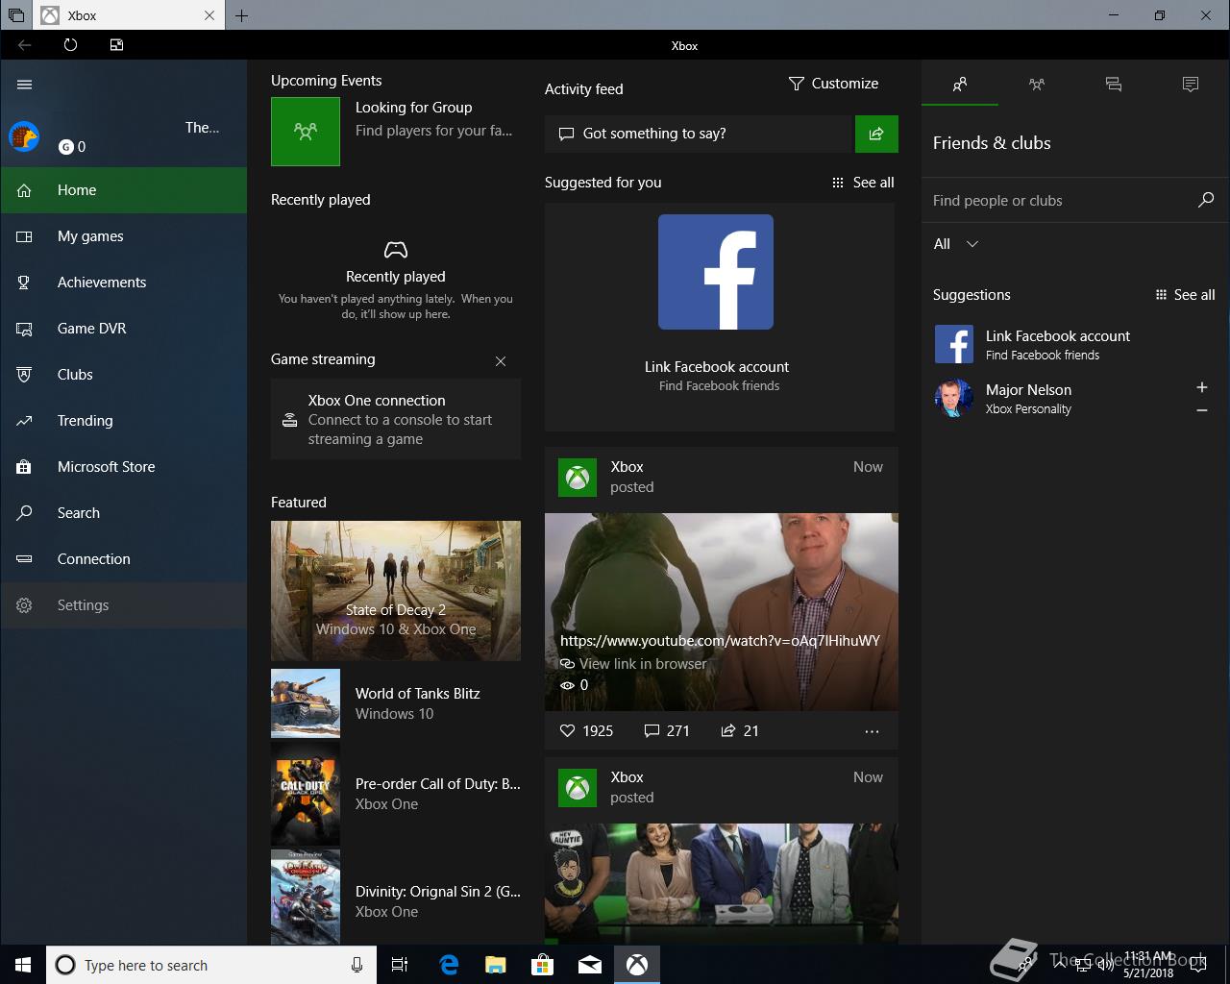Open Looking for Group event tile
The width and height of the screenshot is (1230, 984).
306,132
